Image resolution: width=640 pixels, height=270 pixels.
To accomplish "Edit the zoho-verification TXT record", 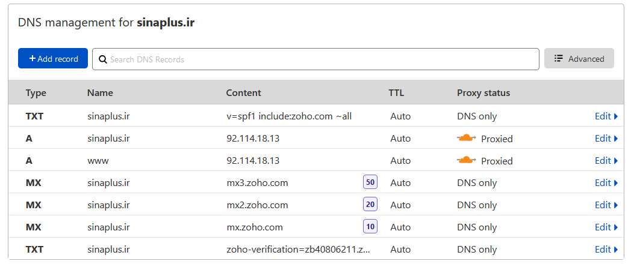I will pyautogui.click(x=606, y=249).
